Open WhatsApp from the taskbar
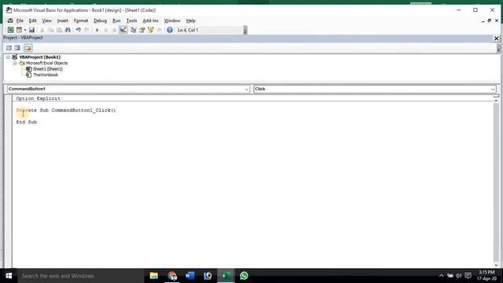Screen dimensions: 503x283 coord(244,276)
